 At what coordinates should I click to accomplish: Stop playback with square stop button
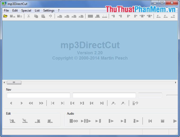coord(163,121)
